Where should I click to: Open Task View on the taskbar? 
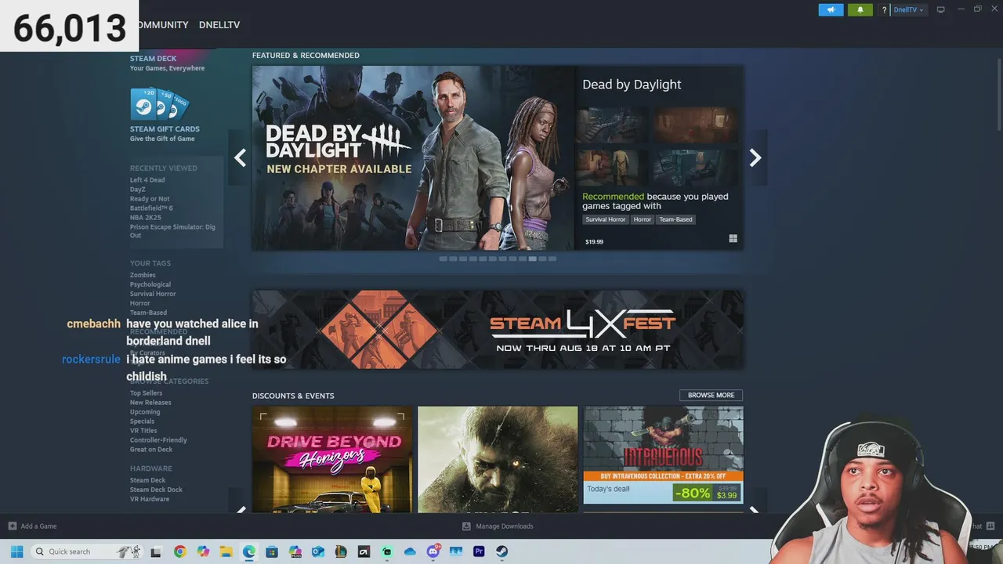(156, 551)
